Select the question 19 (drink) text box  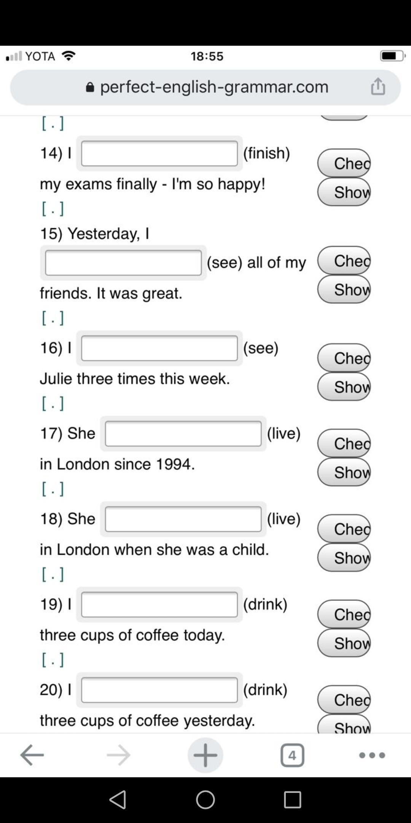click(159, 604)
